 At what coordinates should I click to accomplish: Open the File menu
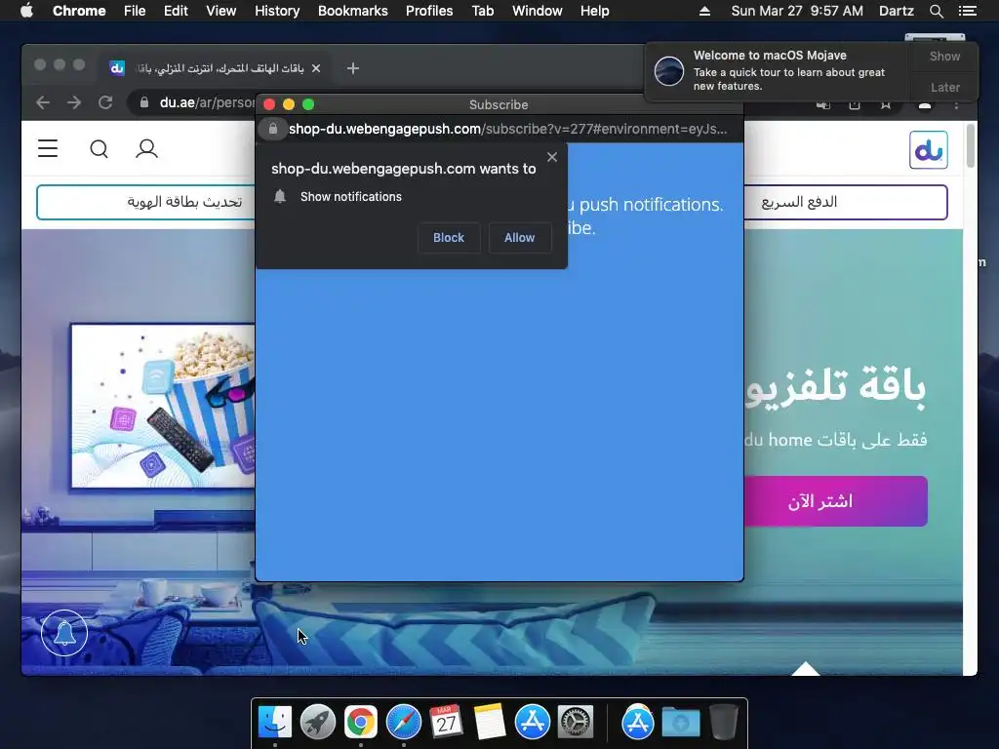tap(135, 11)
